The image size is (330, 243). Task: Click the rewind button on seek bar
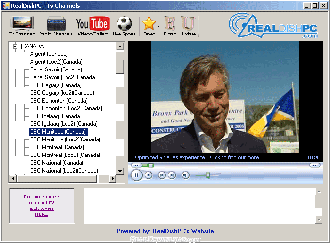coord(136,165)
